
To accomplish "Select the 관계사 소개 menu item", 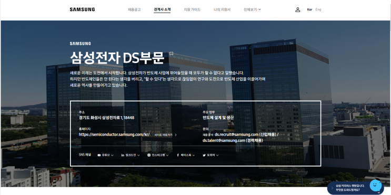I will tap(162, 9).
